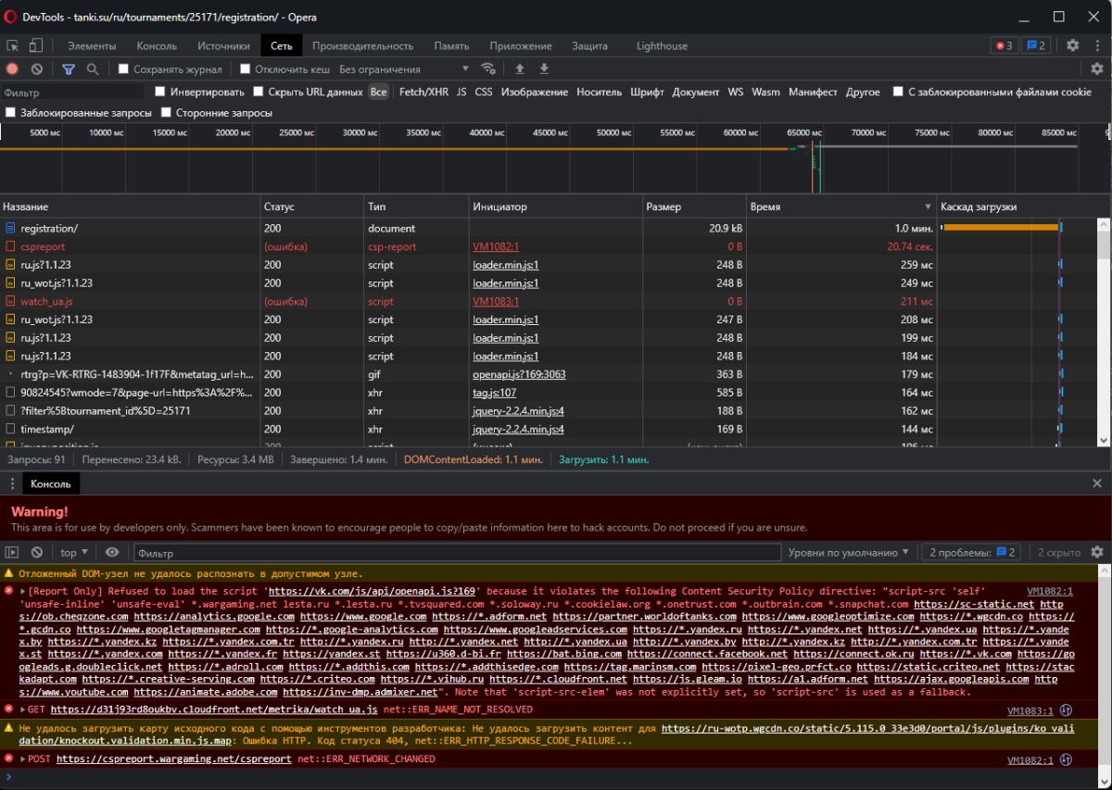Screen dimensions: 1112x790
Task: Check the 'Отключить кеш' checkbox
Action: click(246, 69)
